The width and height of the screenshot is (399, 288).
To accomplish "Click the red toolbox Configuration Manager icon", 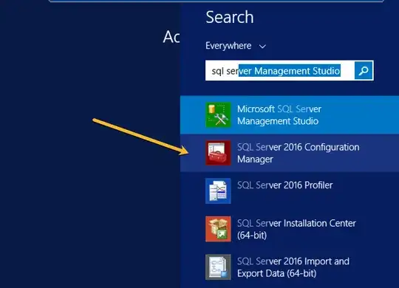I will click(218, 153).
